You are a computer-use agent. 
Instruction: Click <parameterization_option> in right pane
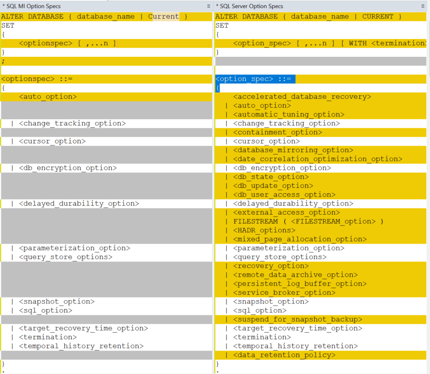[x=289, y=248]
